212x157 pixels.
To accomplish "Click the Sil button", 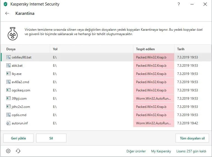I will [51, 138].
